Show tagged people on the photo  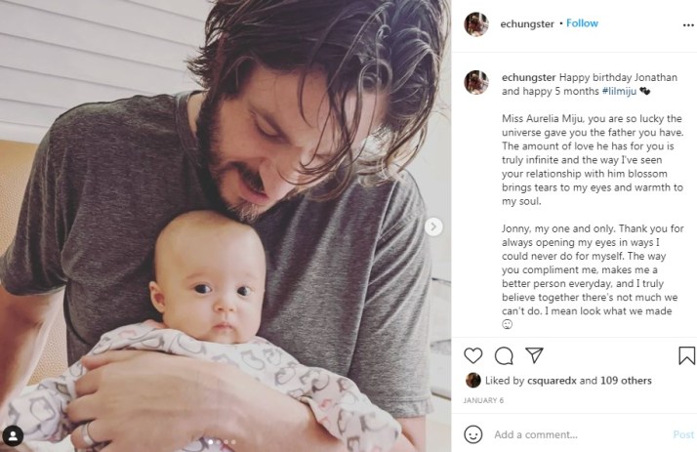13,436
